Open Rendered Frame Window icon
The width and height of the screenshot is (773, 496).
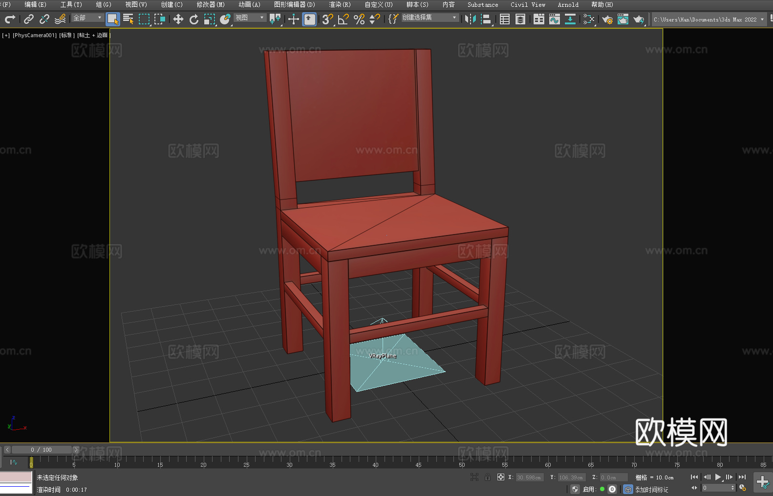click(x=623, y=19)
